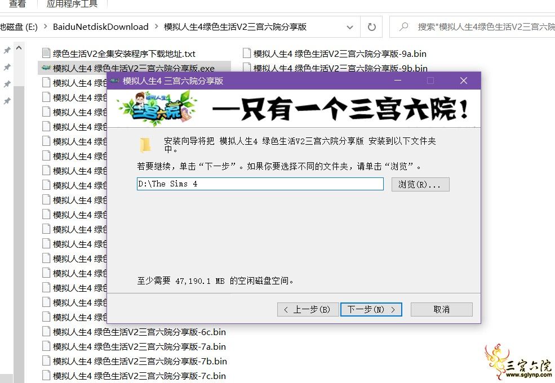
Task: Open the 应用程序工具 ribbon tab
Action: pyautogui.click(x=72, y=5)
